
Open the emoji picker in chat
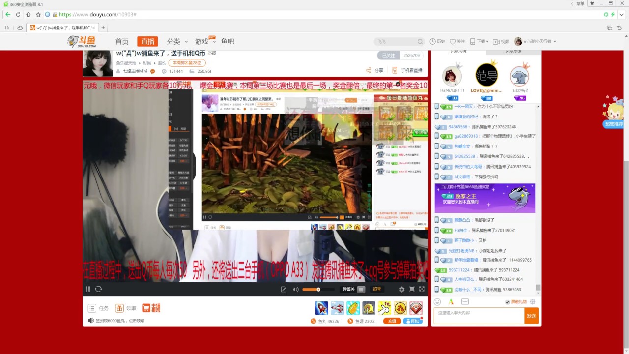point(437,302)
